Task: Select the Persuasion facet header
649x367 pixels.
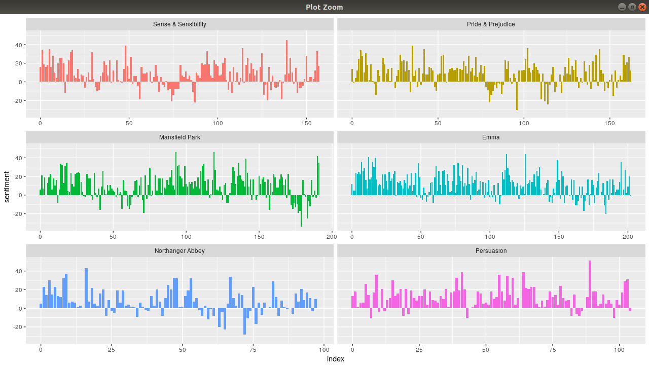Action: click(491, 251)
